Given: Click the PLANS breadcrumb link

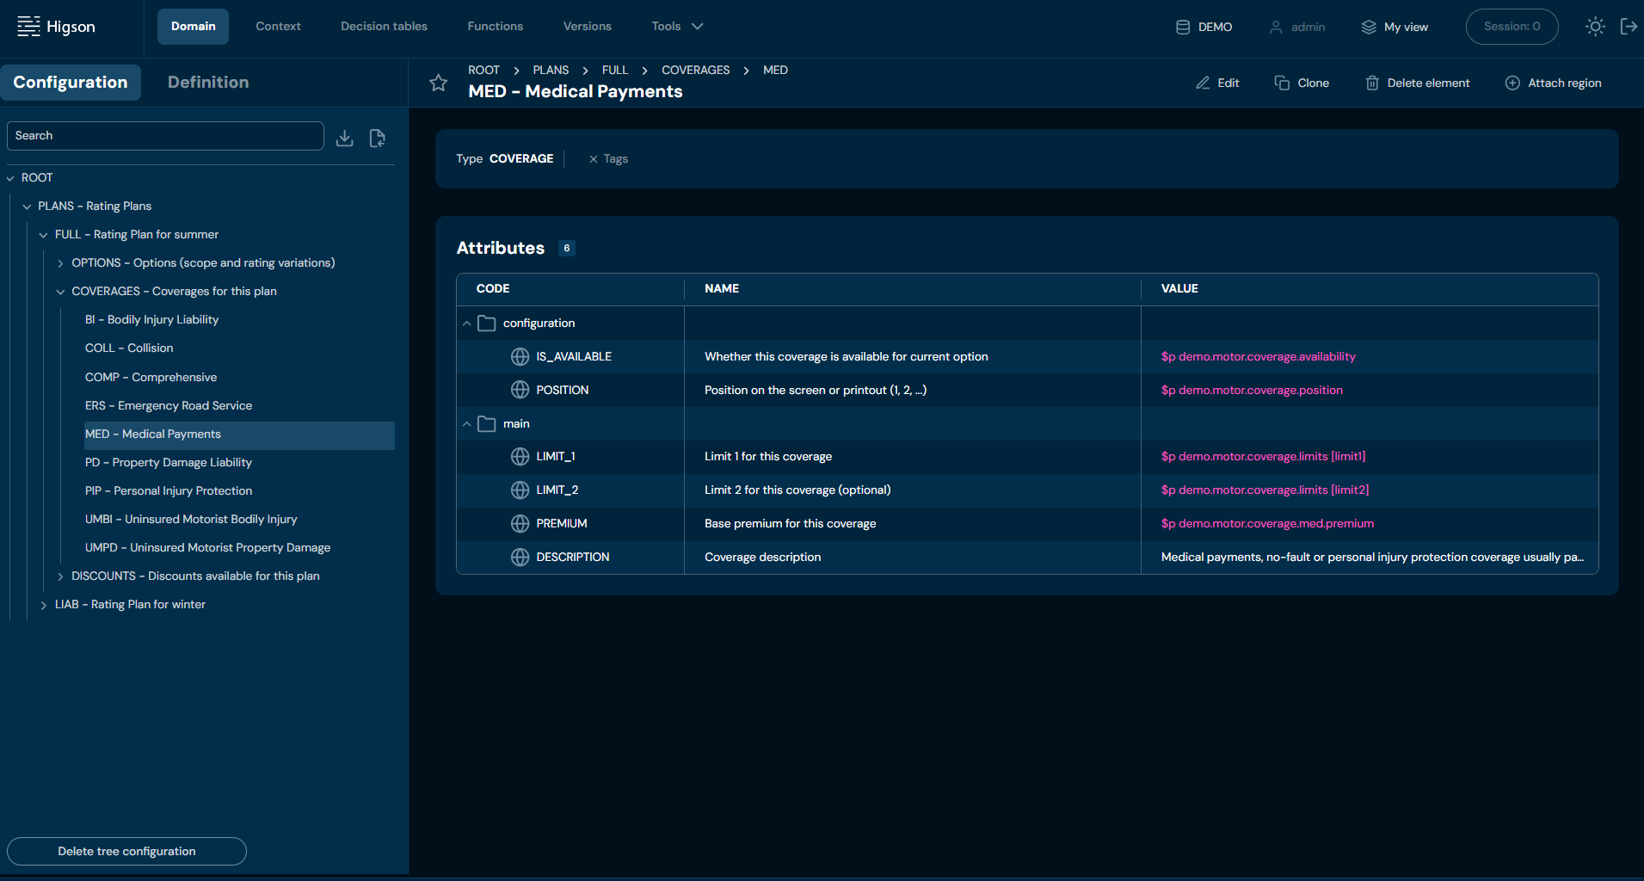Looking at the screenshot, I should (x=551, y=71).
